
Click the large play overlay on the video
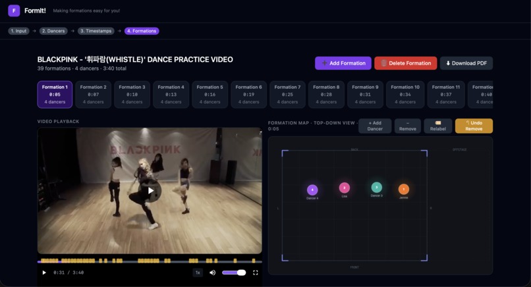(150, 191)
